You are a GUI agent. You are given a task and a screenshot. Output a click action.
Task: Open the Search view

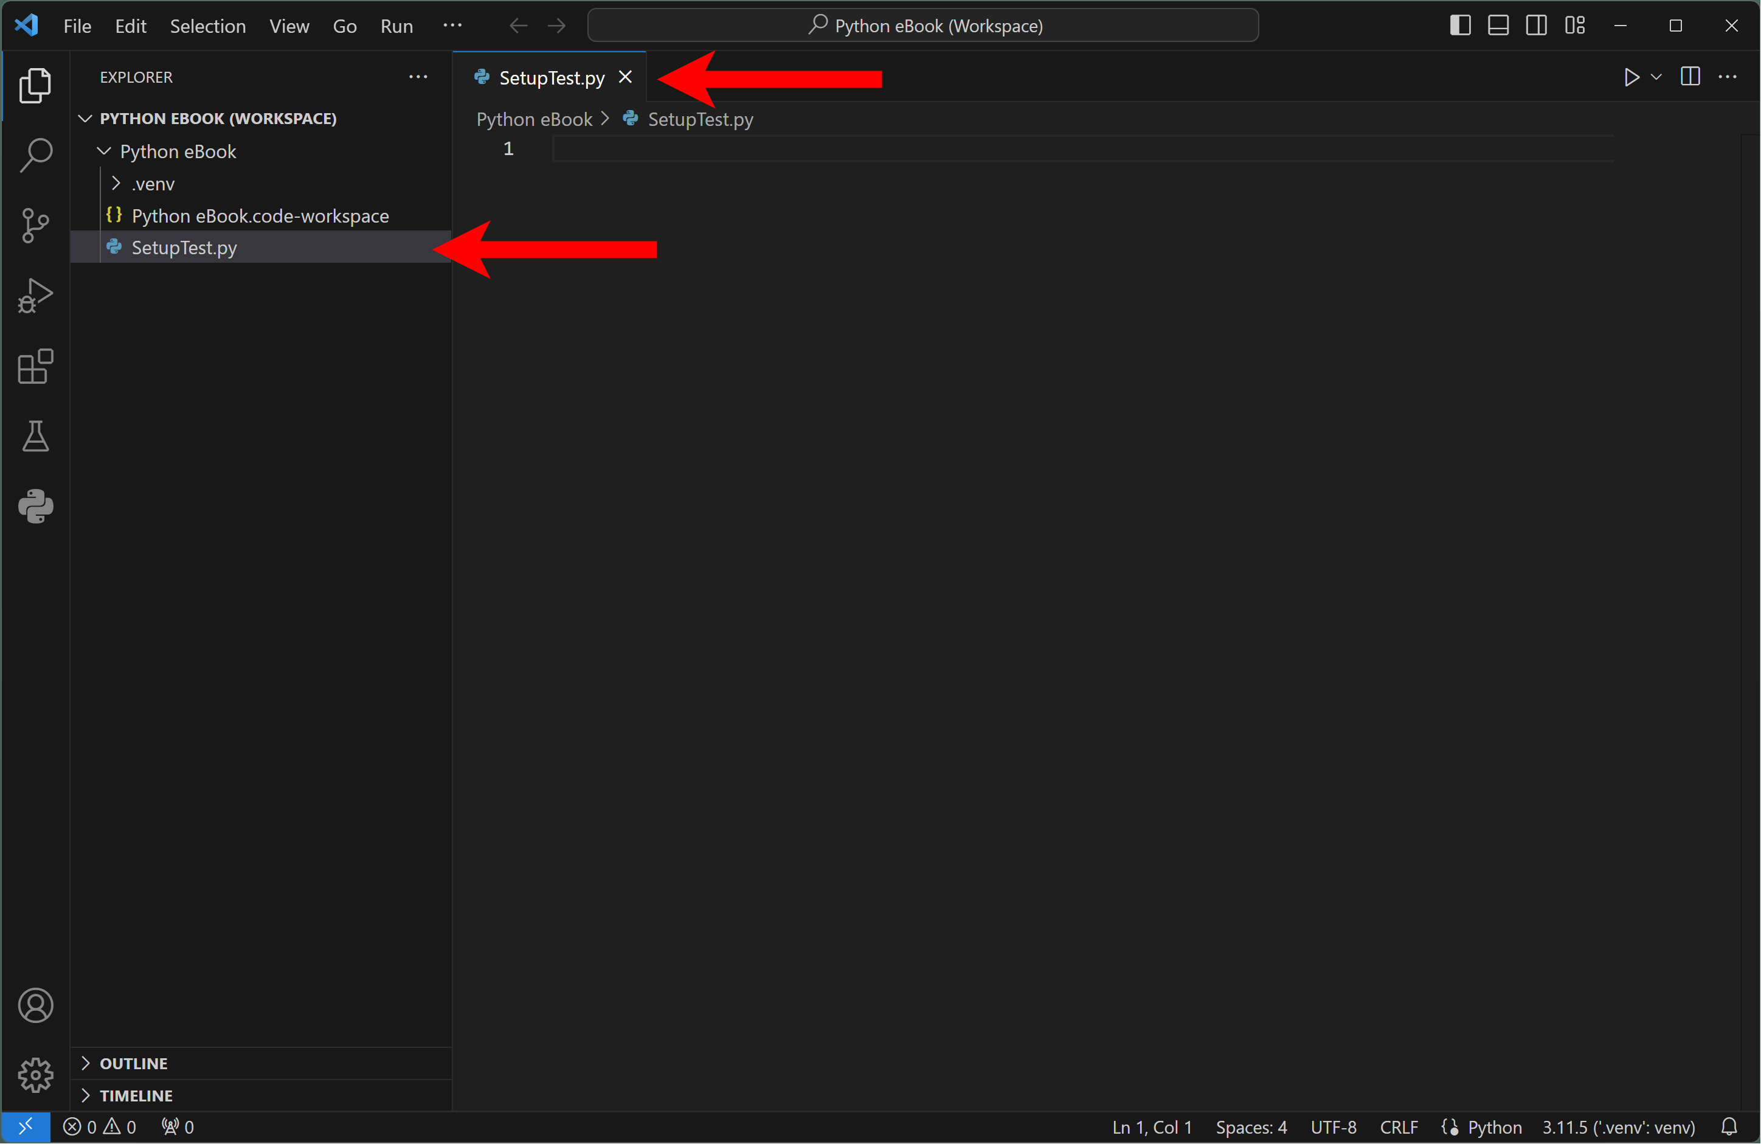point(35,154)
